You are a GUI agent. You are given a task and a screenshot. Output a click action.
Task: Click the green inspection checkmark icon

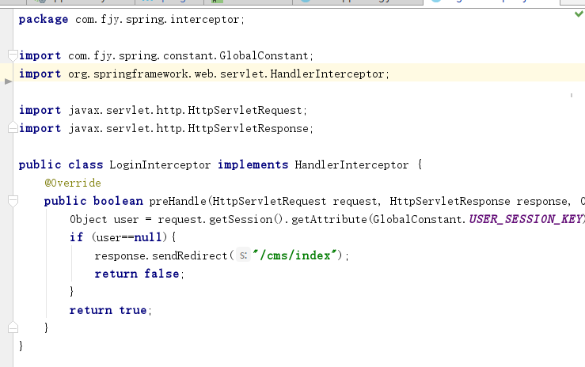tap(578, 15)
